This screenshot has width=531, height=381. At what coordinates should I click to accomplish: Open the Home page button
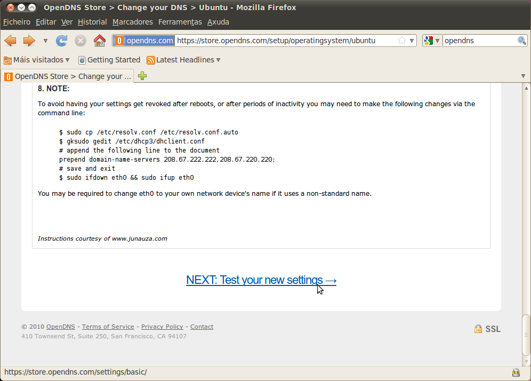[x=100, y=41]
